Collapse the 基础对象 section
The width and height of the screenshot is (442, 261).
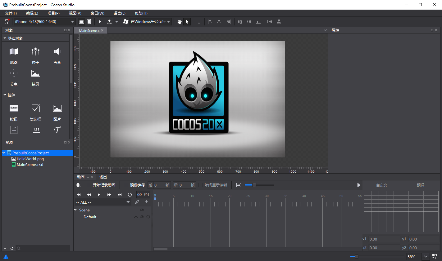click(5, 38)
